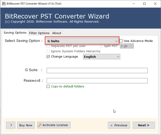
Task: Click the Next button
Action: click(144, 125)
